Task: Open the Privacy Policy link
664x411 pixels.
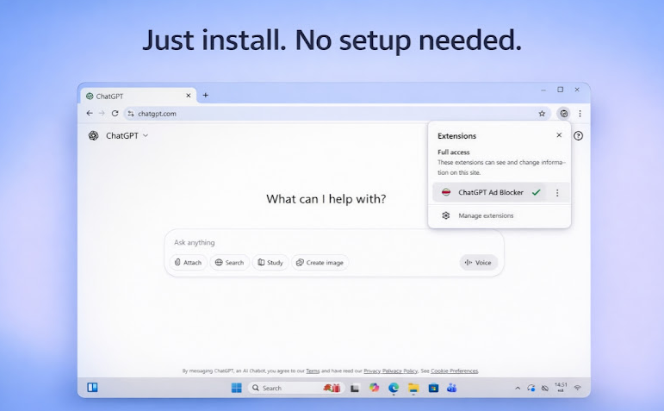Action: [x=390, y=371]
